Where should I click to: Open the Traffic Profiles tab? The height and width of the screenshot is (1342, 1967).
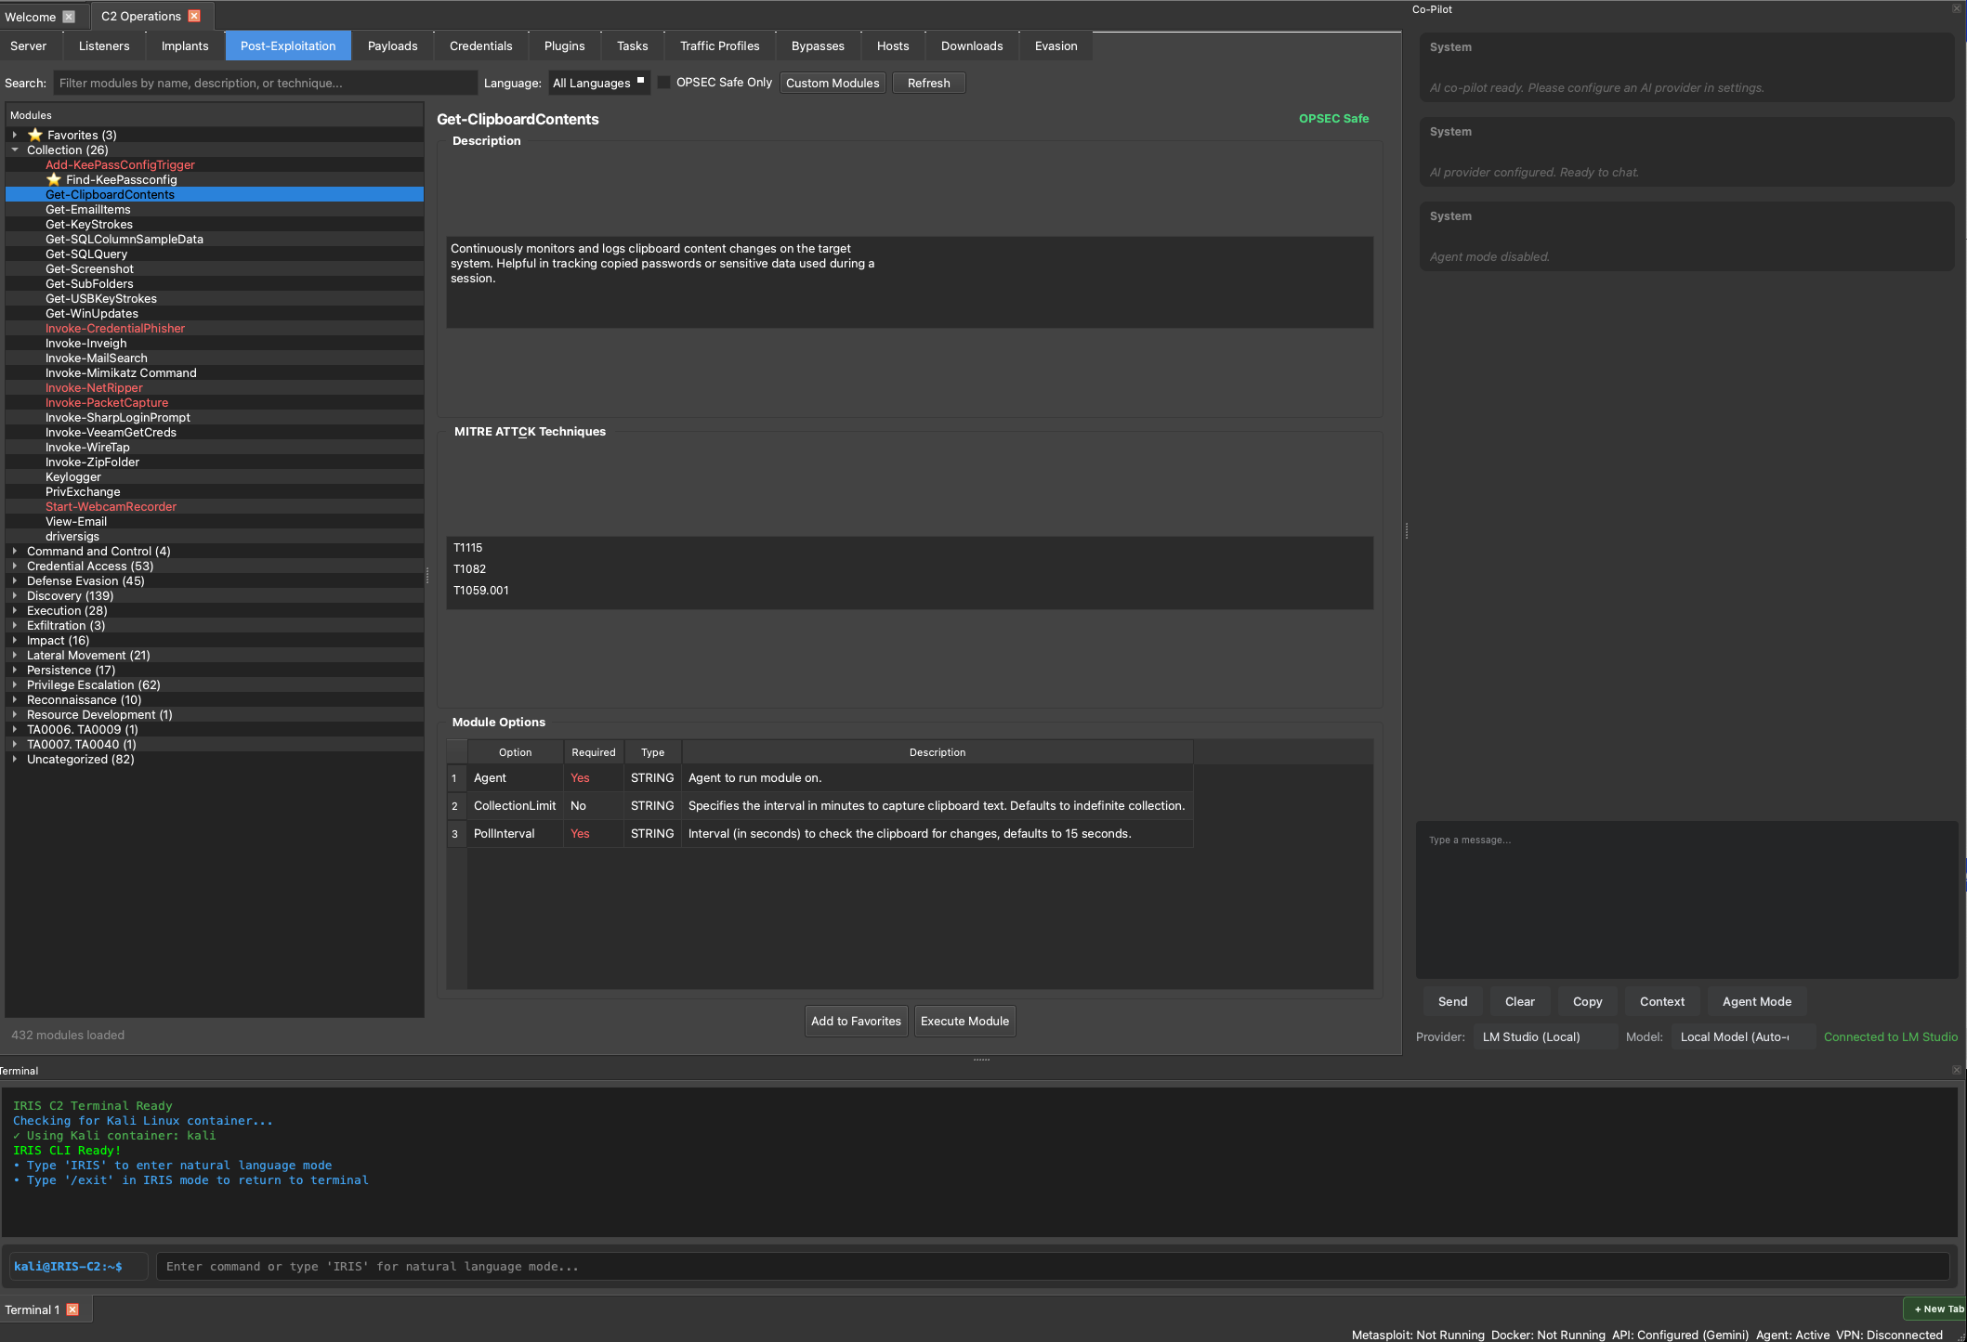tap(720, 46)
